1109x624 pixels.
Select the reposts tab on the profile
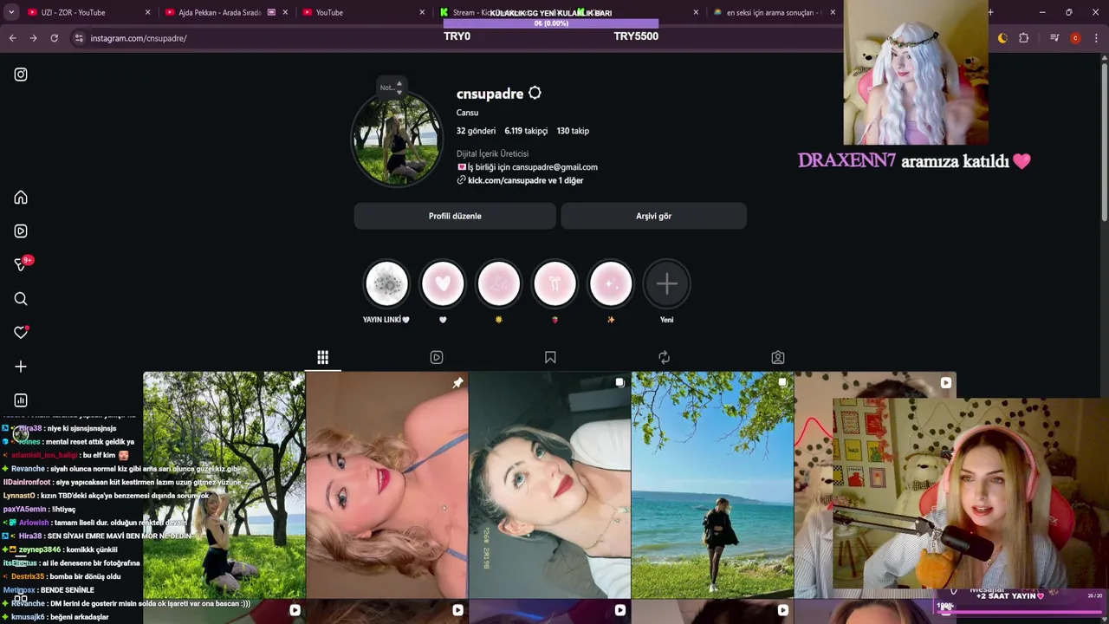[664, 357]
